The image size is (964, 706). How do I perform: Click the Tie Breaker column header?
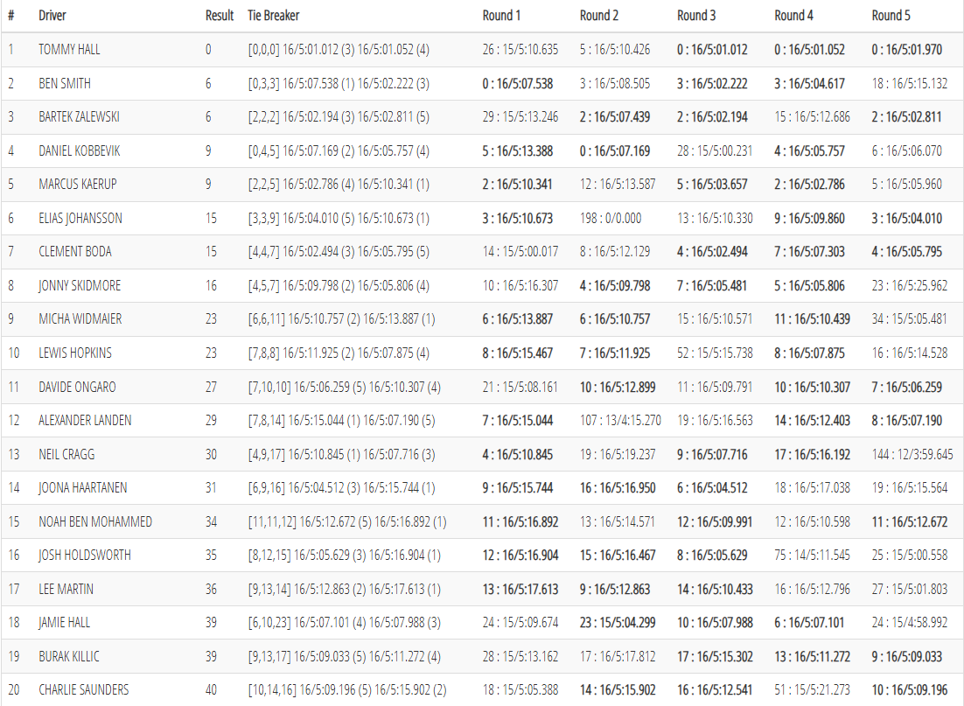point(274,16)
